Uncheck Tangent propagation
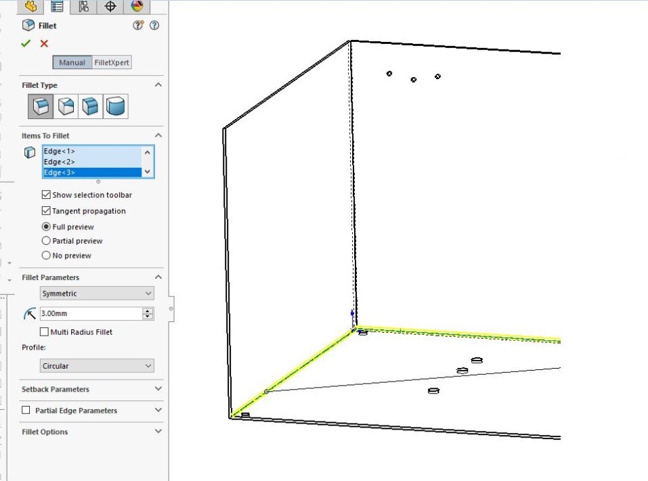Image resolution: width=648 pixels, height=481 pixels. click(46, 211)
